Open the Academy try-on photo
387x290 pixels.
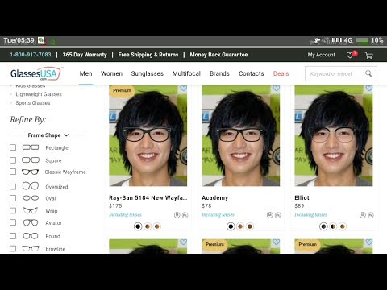tap(241, 135)
